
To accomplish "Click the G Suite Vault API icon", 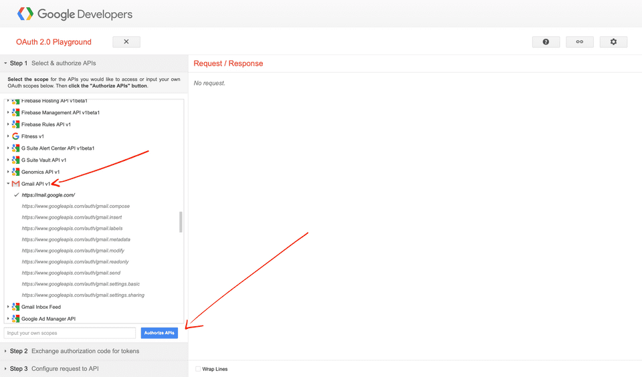I will [x=15, y=160].
